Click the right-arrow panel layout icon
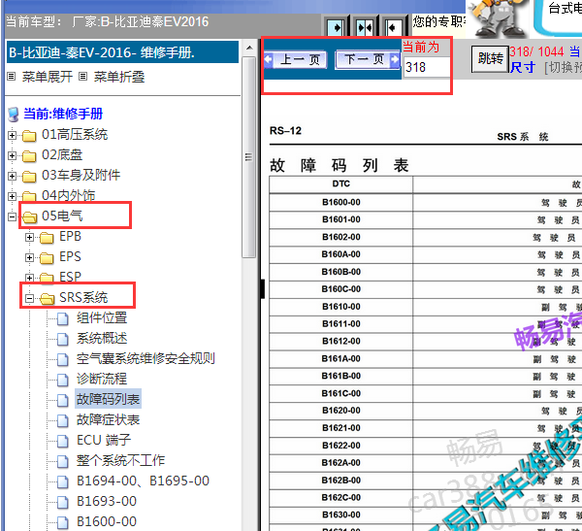582x531 pixels. 336,27
